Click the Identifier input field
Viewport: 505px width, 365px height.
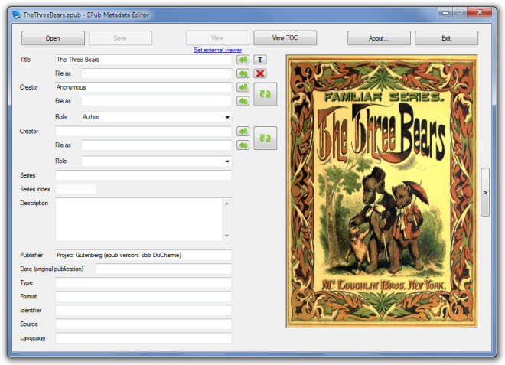143,311
